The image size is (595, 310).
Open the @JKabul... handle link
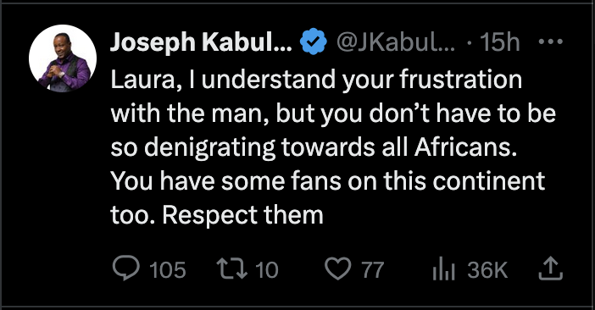coord(396,42)
